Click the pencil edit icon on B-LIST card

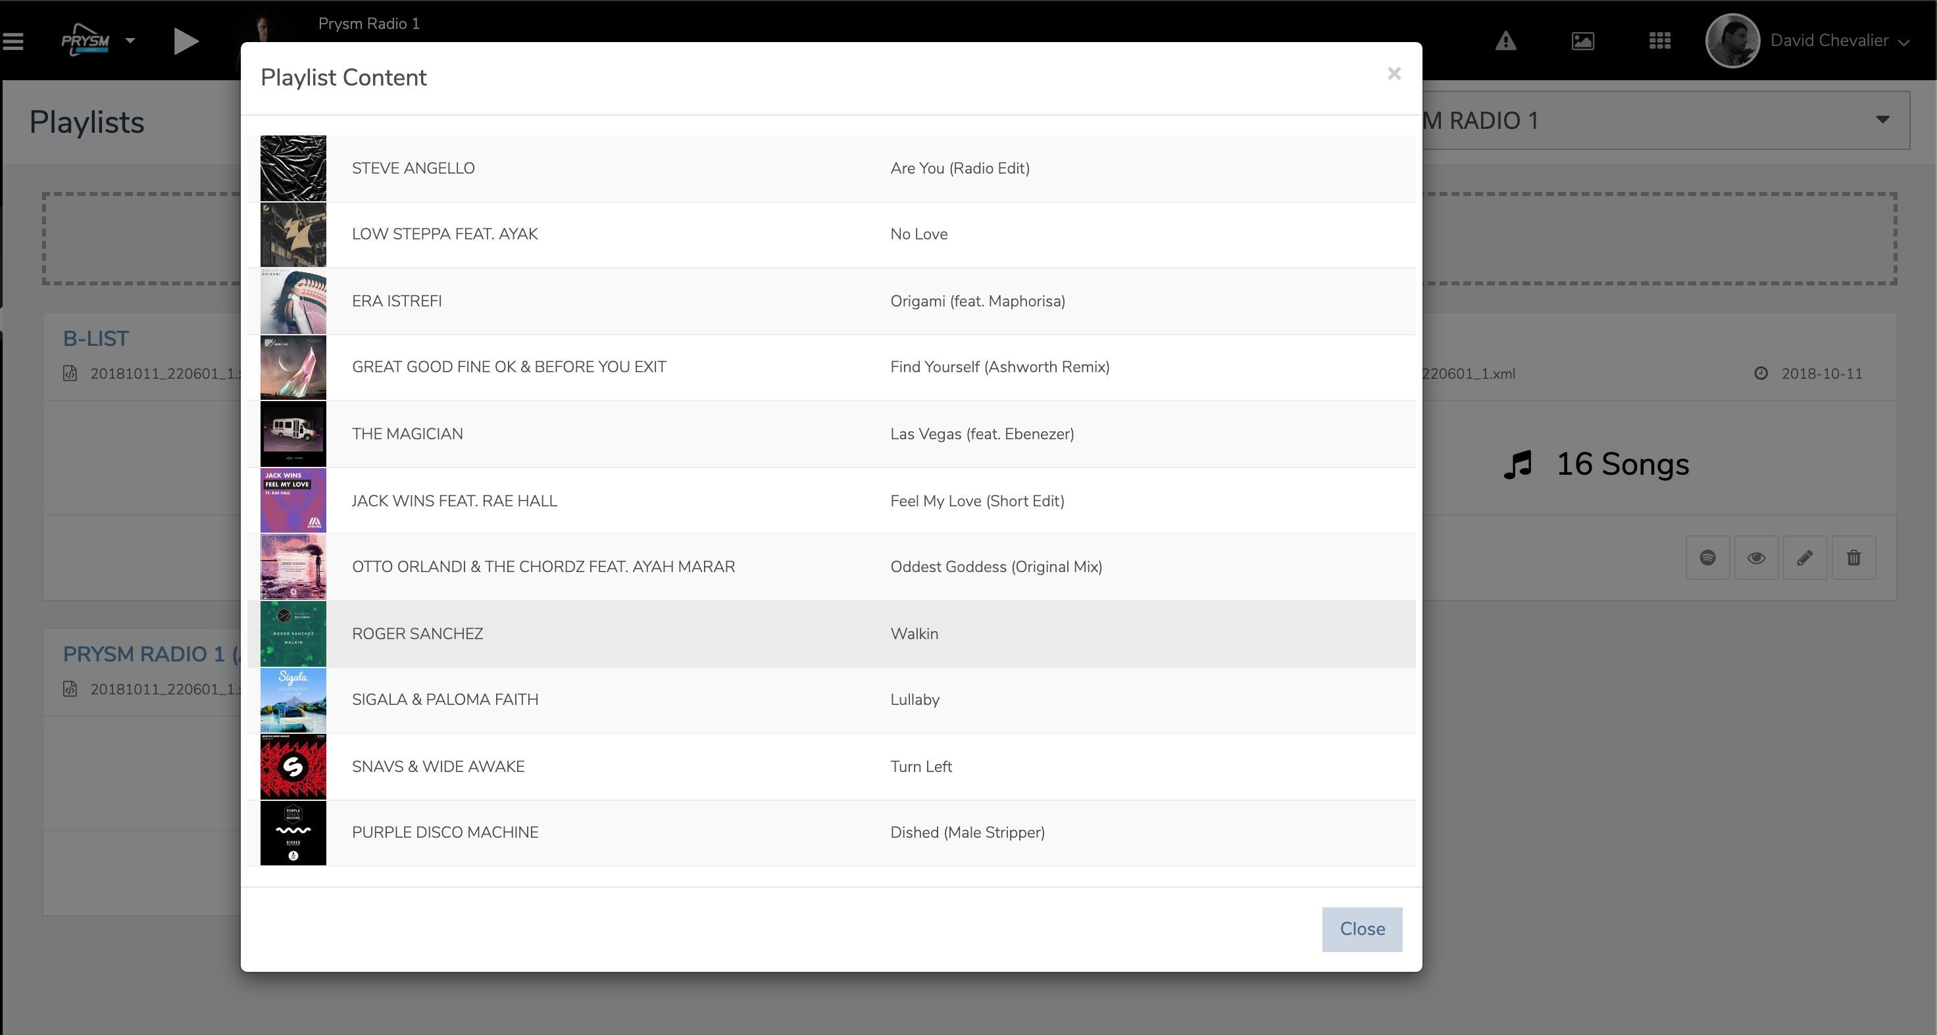pos(1805,558)
